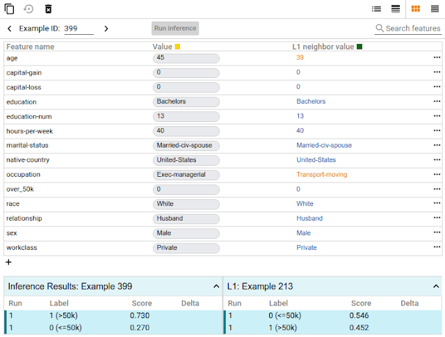Click the green L1 neighbor swatch
445x337 pixels.
click(359, 47)
